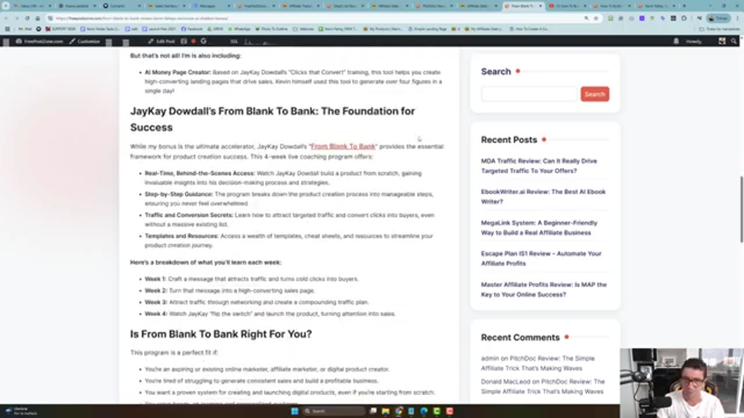Viewport: 744px width, 418px height.
Task: Open the Chrome profile button
Action: tap(719, 18)
